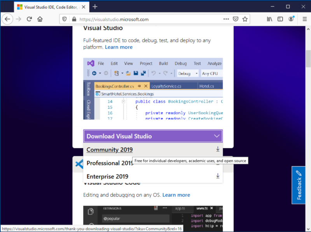Image resolution: width=311 pixels, height=232 pixels.
Task: Show the sidebars panel
Action: click(280, 19)
